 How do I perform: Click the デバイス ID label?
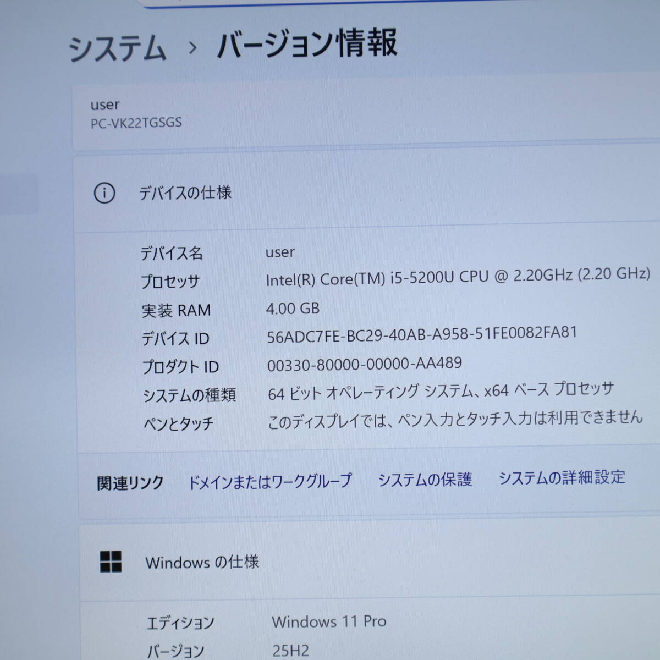coord(175,339)
